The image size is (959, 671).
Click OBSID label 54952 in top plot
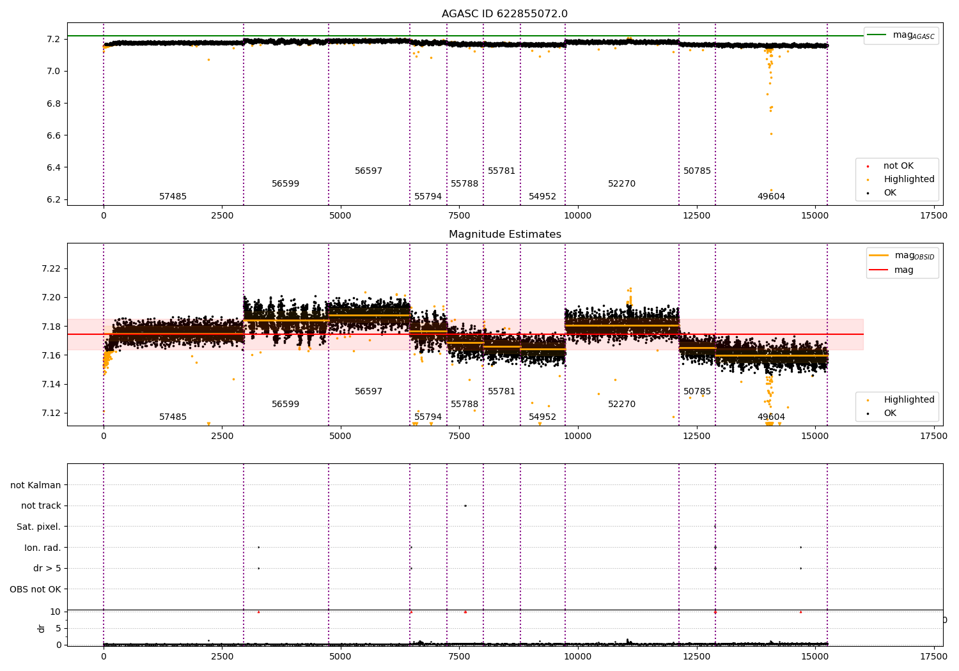tap(542, 196)
